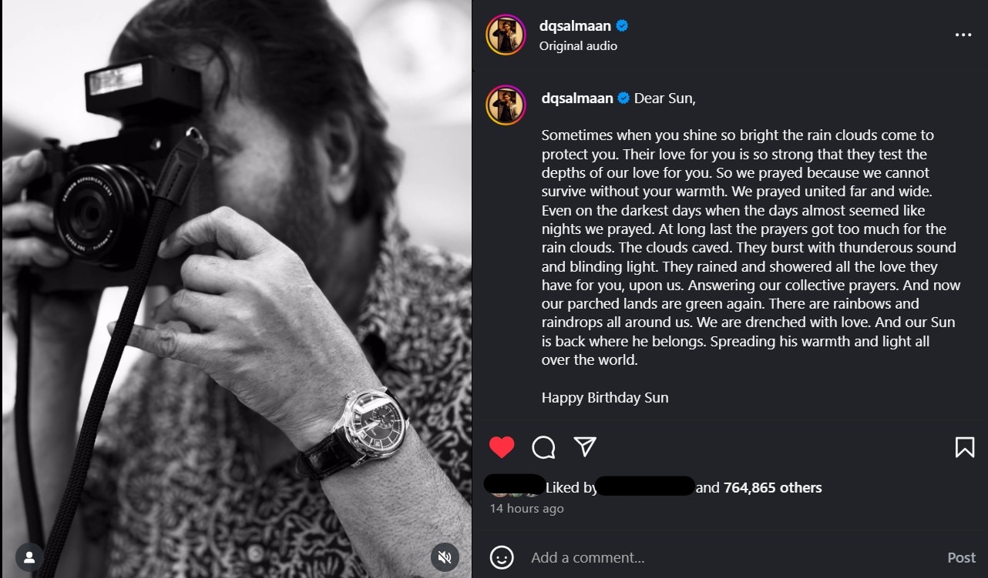Screen dimensions: 988x578
Task: Click the black-and-white video to pause
Action: [236, 289]
